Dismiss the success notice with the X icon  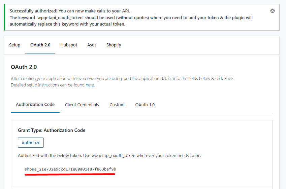(x=273, y=11)
